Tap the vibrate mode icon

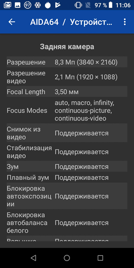(x=78, y=5)
